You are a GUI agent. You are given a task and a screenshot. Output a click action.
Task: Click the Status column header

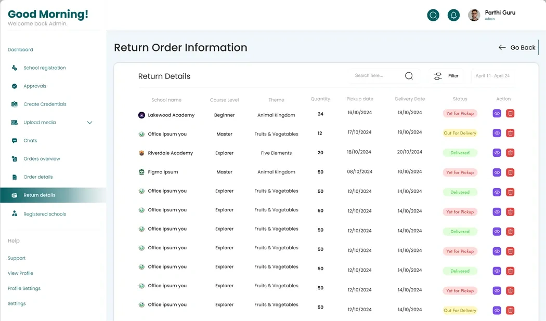point(460,99)
